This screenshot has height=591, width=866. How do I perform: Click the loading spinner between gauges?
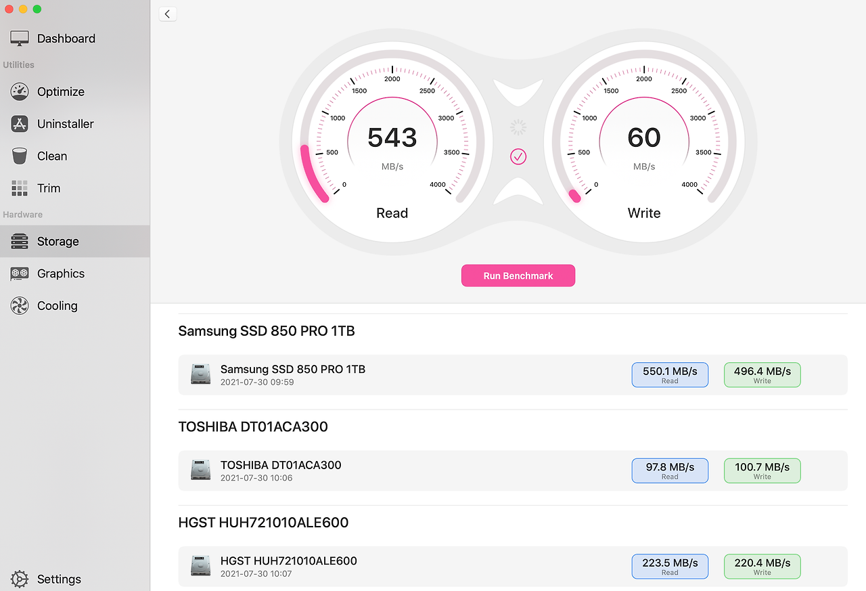(x=518, y=127)
